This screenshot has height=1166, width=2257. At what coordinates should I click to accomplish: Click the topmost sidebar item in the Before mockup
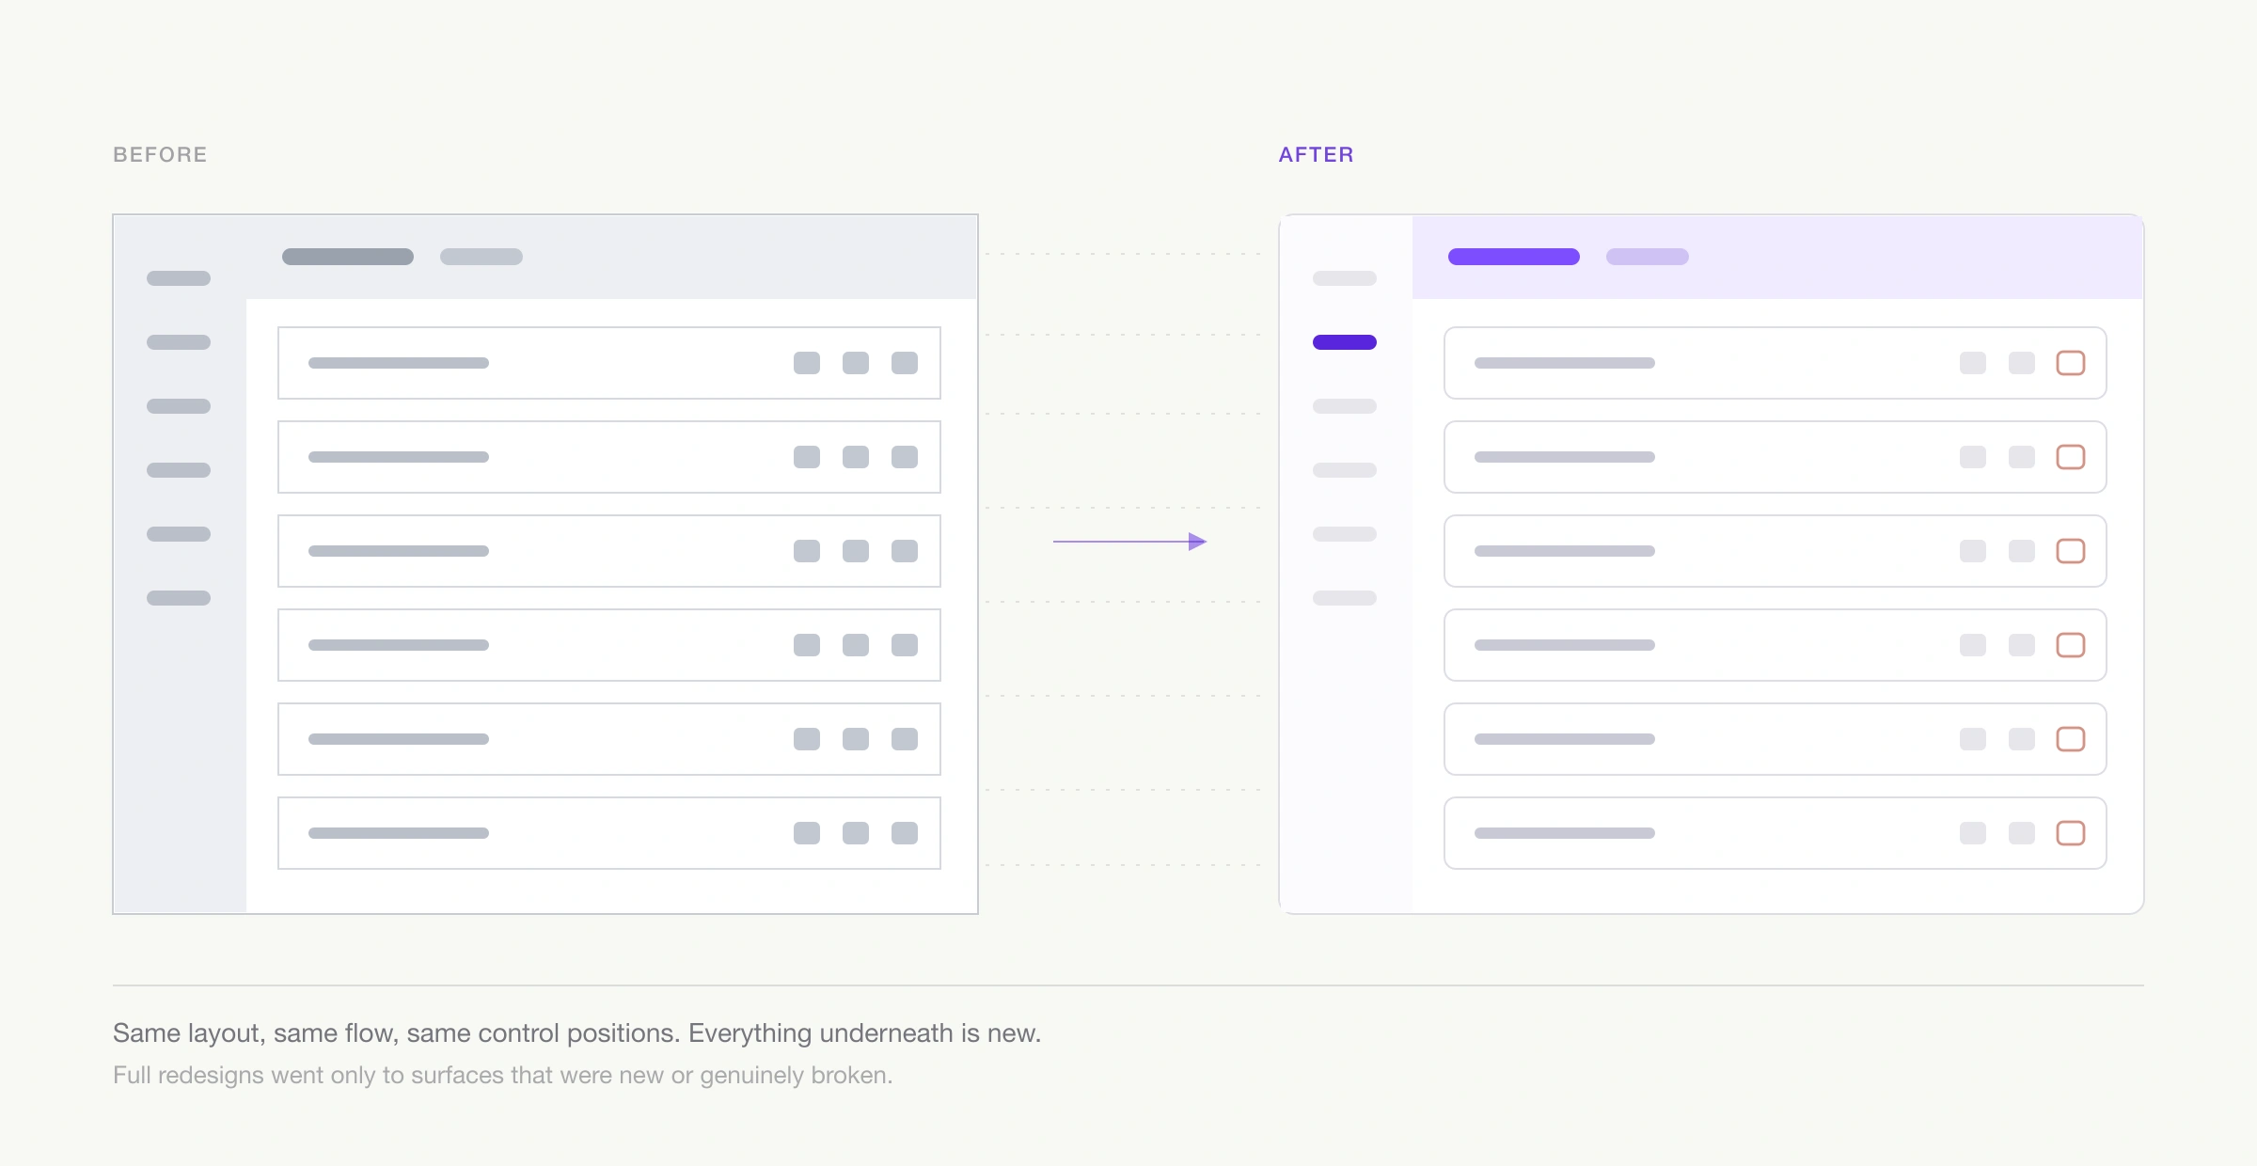179,278
